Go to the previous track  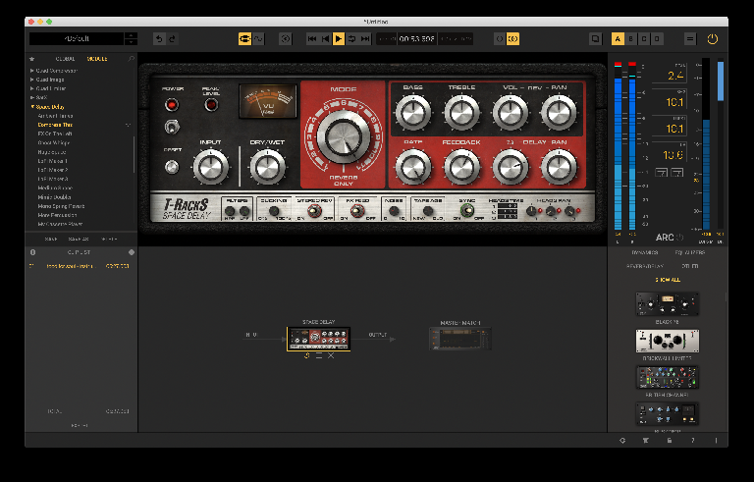[x=325, y=39]
